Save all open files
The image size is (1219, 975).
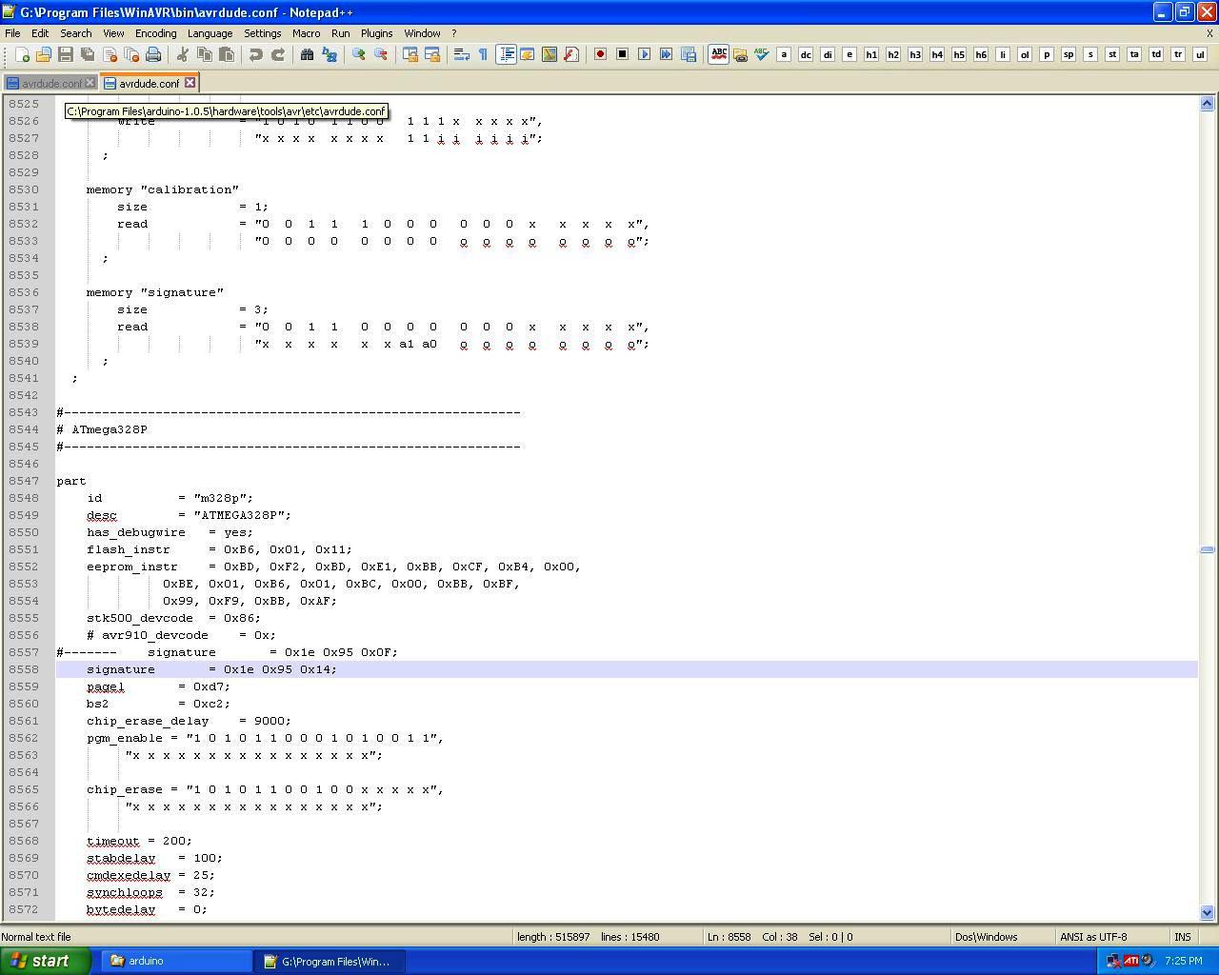(88, 54)
